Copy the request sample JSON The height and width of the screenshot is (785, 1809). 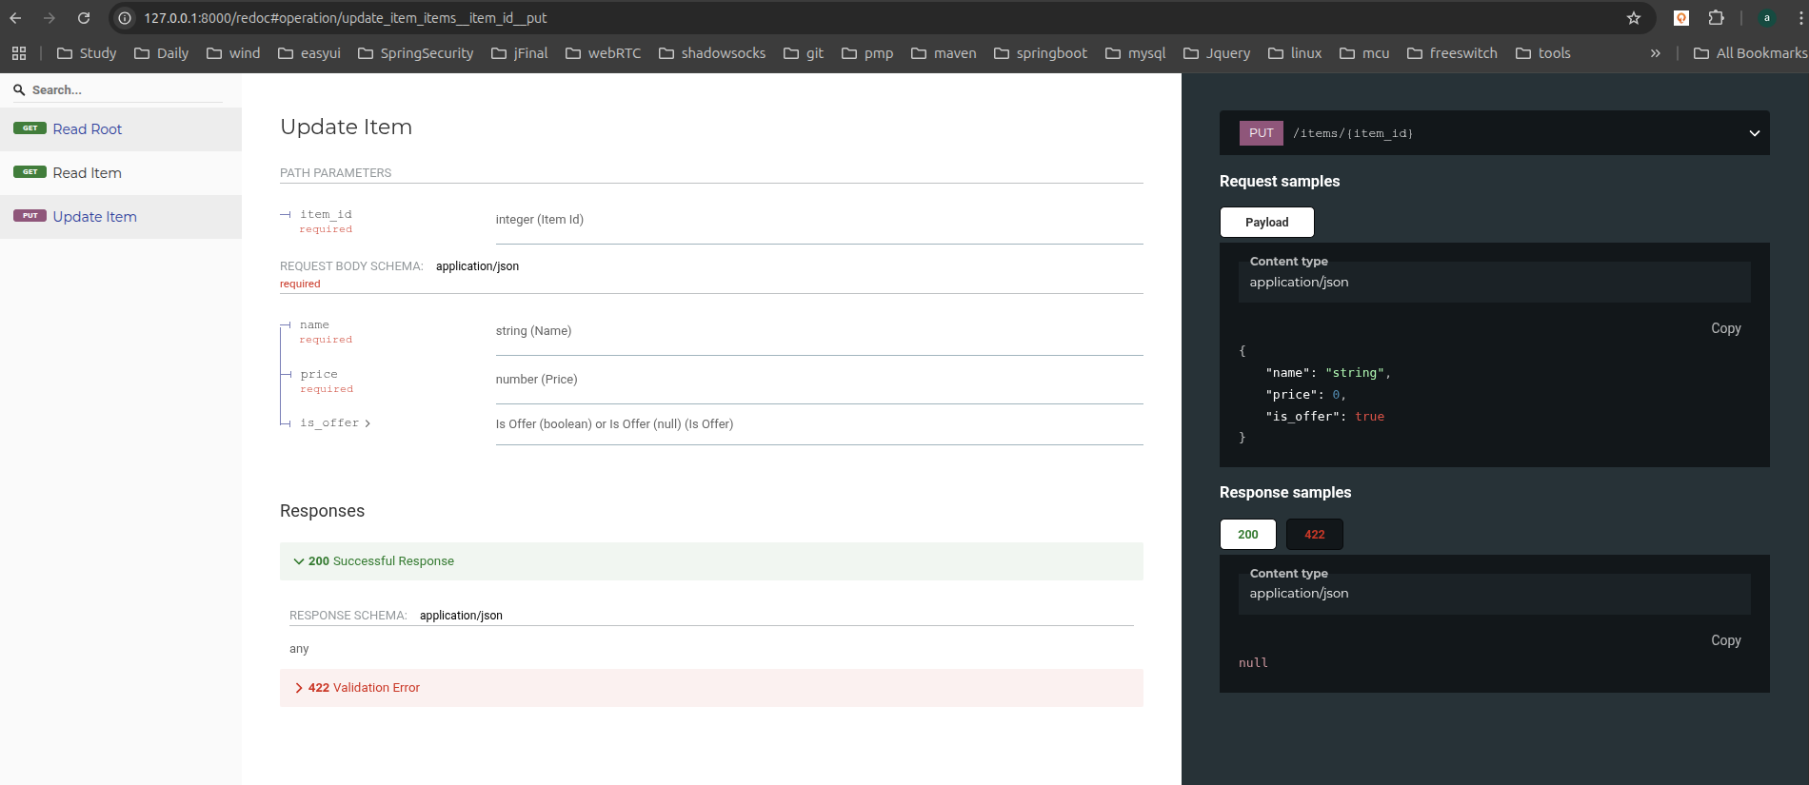click(x=1725, y=328)
